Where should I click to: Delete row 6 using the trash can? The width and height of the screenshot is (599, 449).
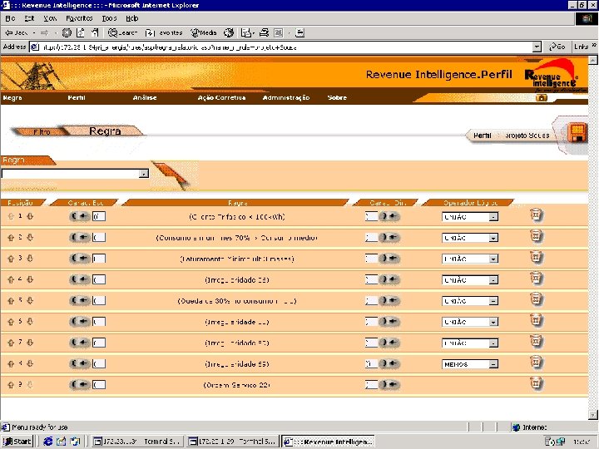537,320
